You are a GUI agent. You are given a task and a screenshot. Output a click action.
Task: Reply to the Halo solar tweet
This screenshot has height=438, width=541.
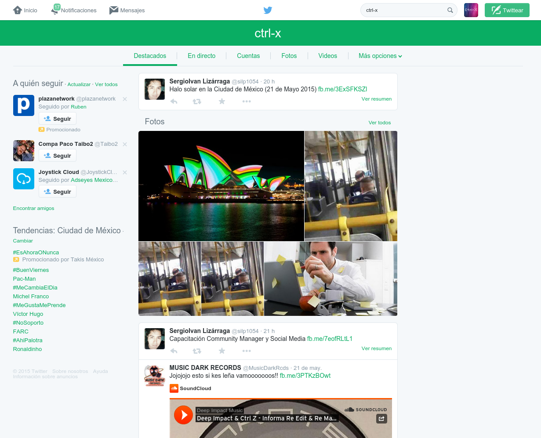click(x=174, y=101)
